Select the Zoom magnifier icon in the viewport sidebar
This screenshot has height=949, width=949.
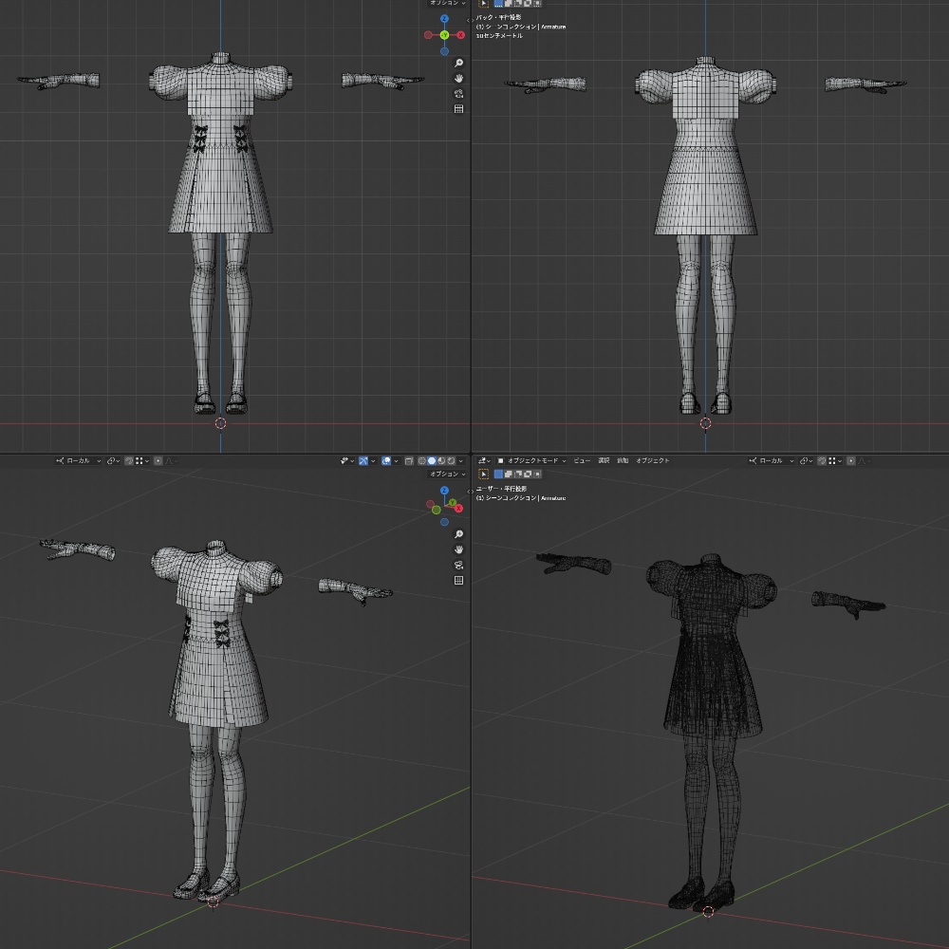coord(459,63)
